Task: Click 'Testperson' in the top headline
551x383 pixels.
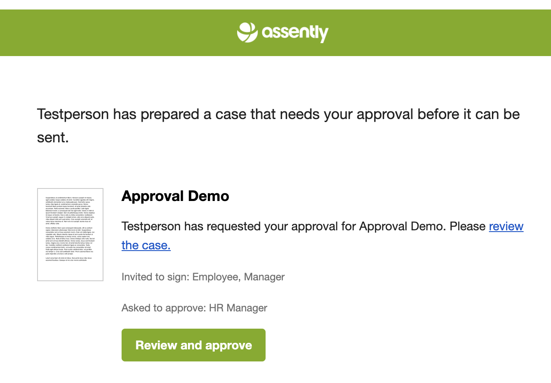Action: pos(73,114)
